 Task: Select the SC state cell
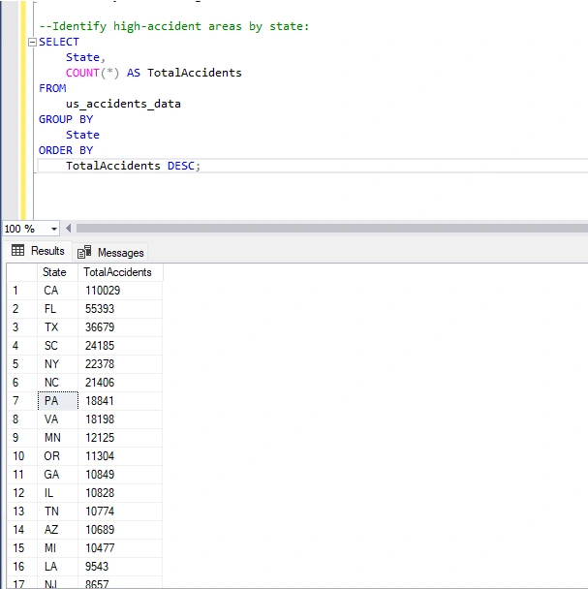pos(57,346)
